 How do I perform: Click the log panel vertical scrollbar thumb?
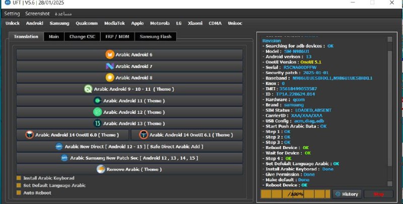click(x=389, y=108)
